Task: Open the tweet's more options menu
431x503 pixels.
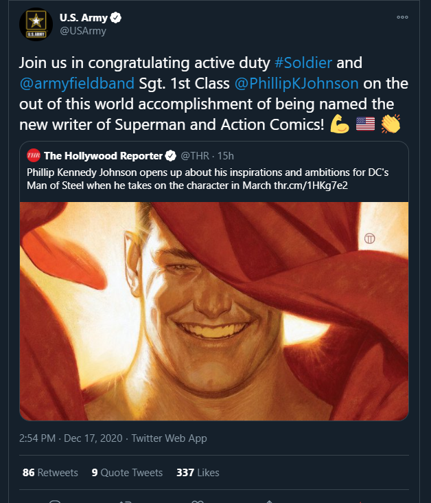Action: pyautogui.click(x=402, y=17)
